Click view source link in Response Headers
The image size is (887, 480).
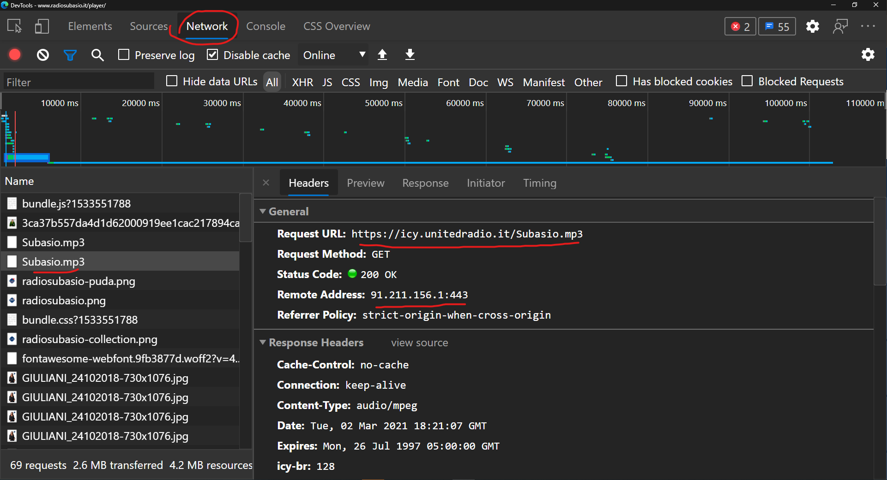click(419, 343)
